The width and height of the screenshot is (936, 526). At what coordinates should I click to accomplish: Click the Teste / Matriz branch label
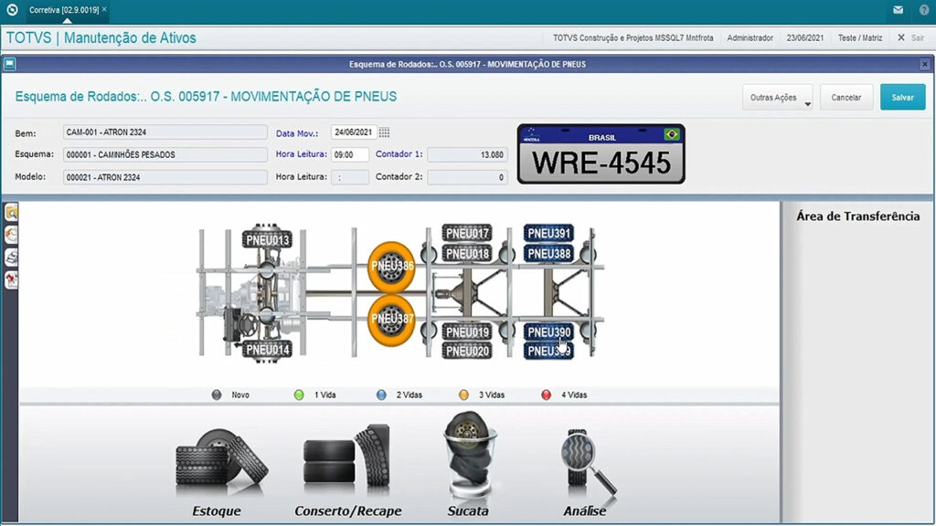tap(859, 37)
